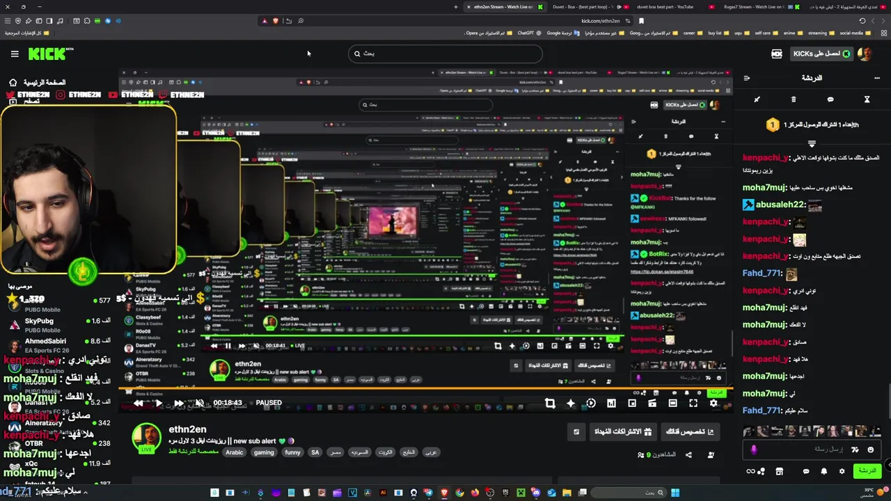
Task: Click username abusaleh22 in chat
Action: click(x=780, y=205)
